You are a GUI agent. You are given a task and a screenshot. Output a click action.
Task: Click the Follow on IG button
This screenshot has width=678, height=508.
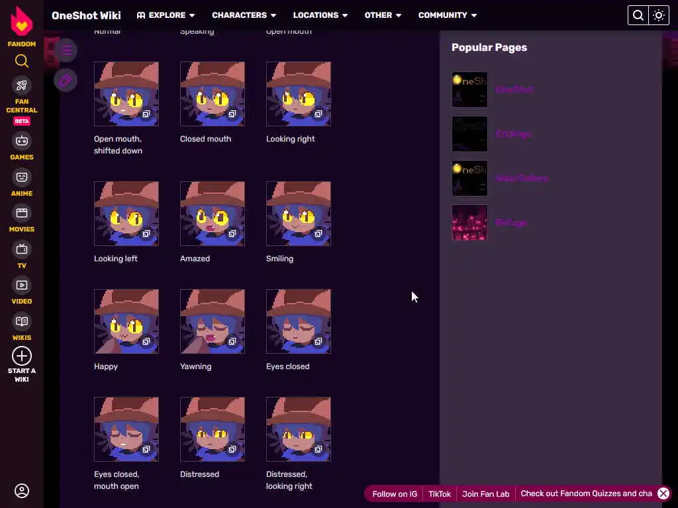pyautogui.click(x=395, y=493)
